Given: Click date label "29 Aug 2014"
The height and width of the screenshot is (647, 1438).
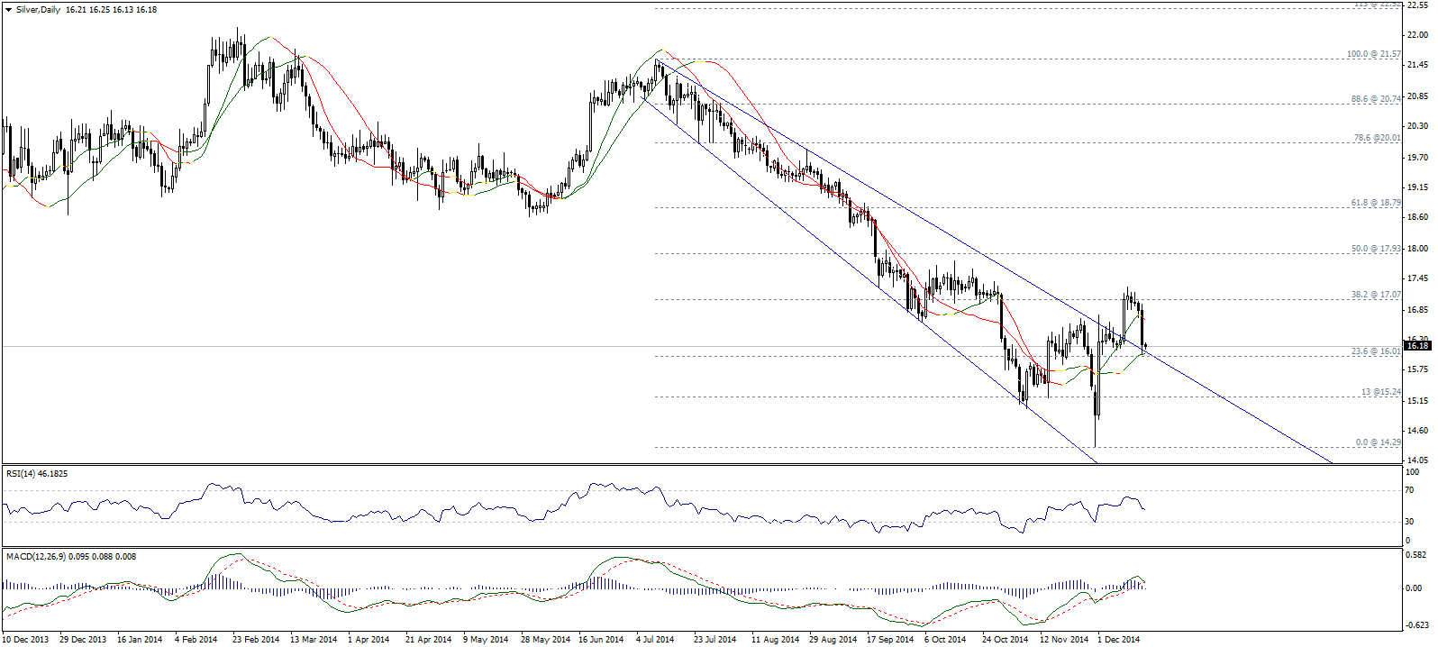Looking at the screenshot, I should pyautogui.click(x=833, y=640).
